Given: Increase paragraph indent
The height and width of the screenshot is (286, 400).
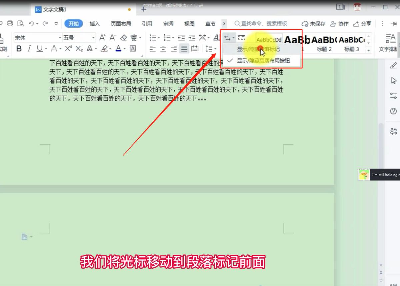Looking at the screenshot, I should [x=192, y=37].
